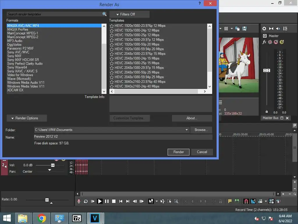Image resolution: width=298 pixels, height=224 pixels.
Task: Open grid overlays dropdown arrow
Action: pyautogui.click(x=232, y=29)
